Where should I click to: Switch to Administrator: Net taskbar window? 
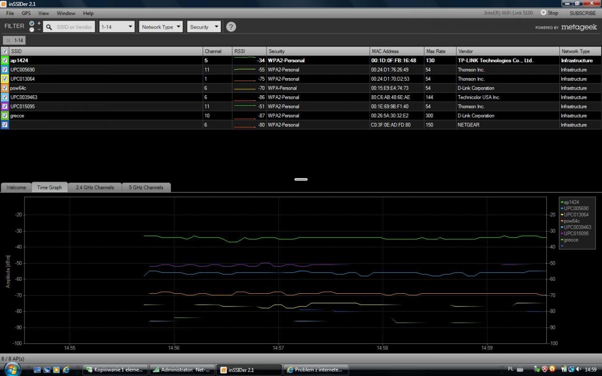pos(182,370)
